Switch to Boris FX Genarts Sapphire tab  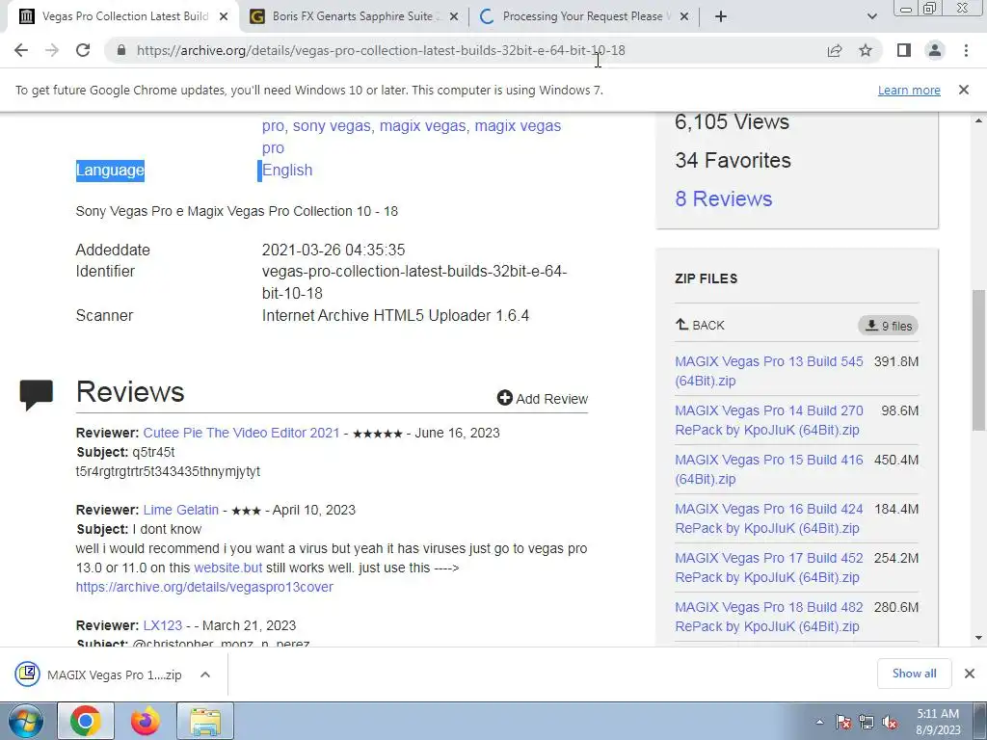(x=354, y=16)
